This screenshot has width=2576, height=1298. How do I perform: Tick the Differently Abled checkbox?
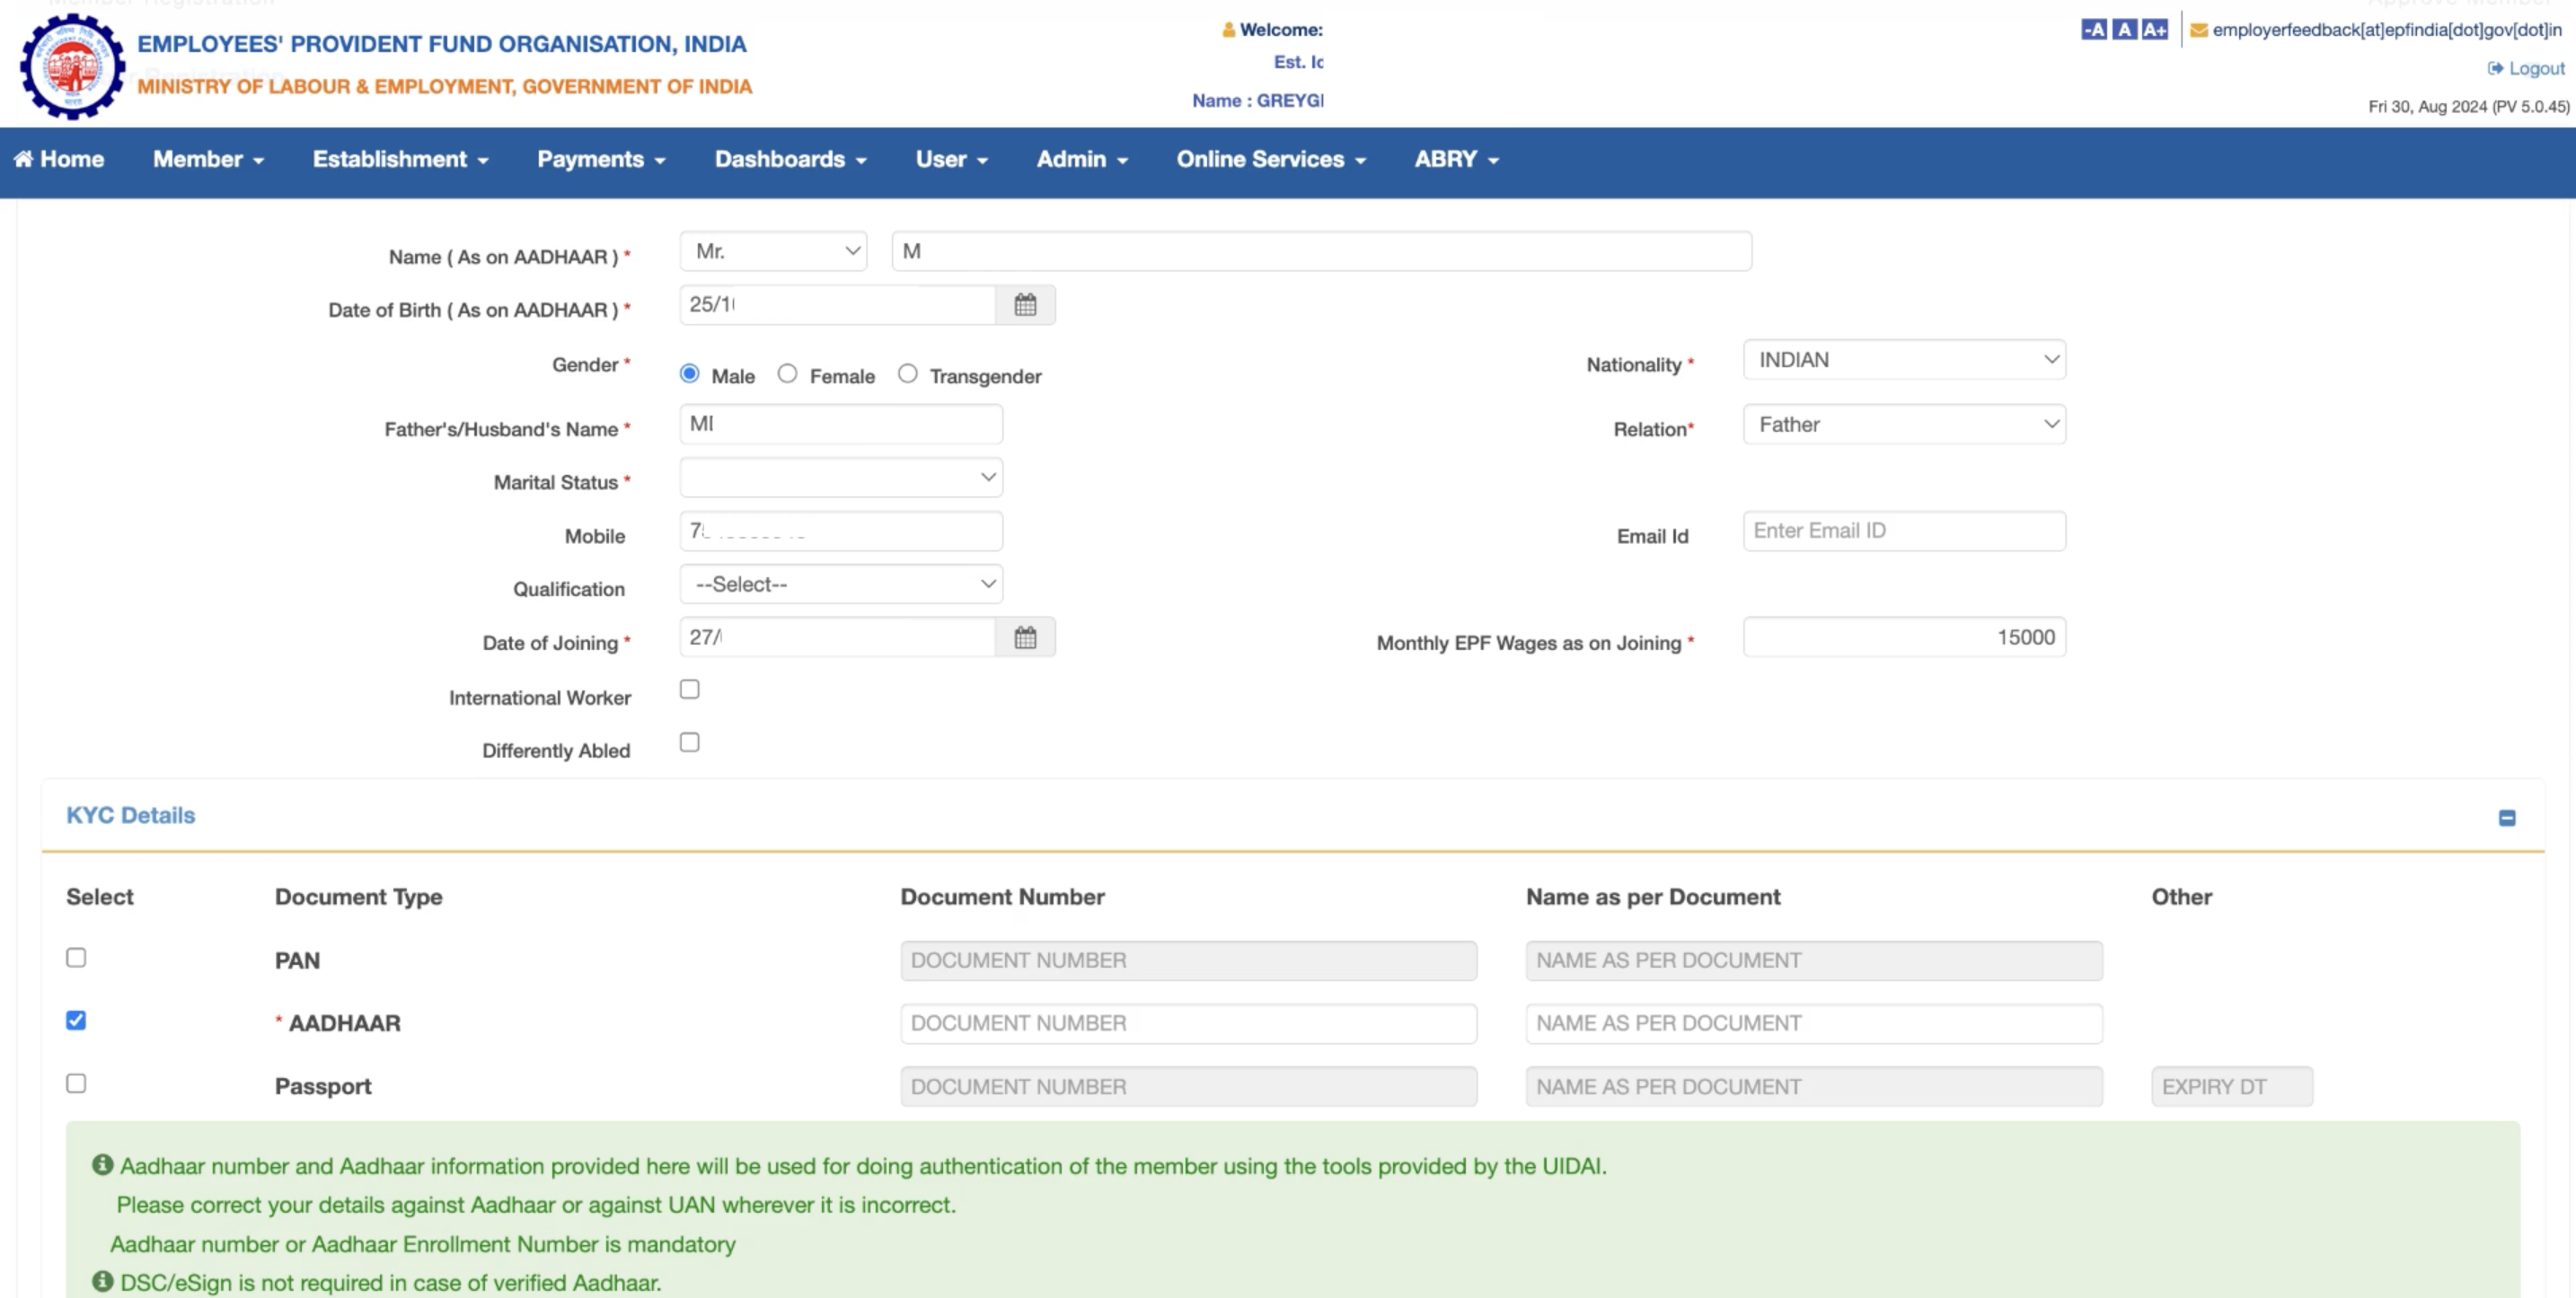click(689, 742)
